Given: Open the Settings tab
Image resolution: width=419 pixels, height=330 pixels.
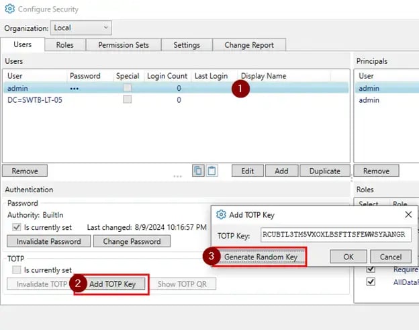Looking at the screenshot, I should point(187,45).
